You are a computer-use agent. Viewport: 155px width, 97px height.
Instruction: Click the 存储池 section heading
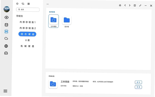(19, 16)
